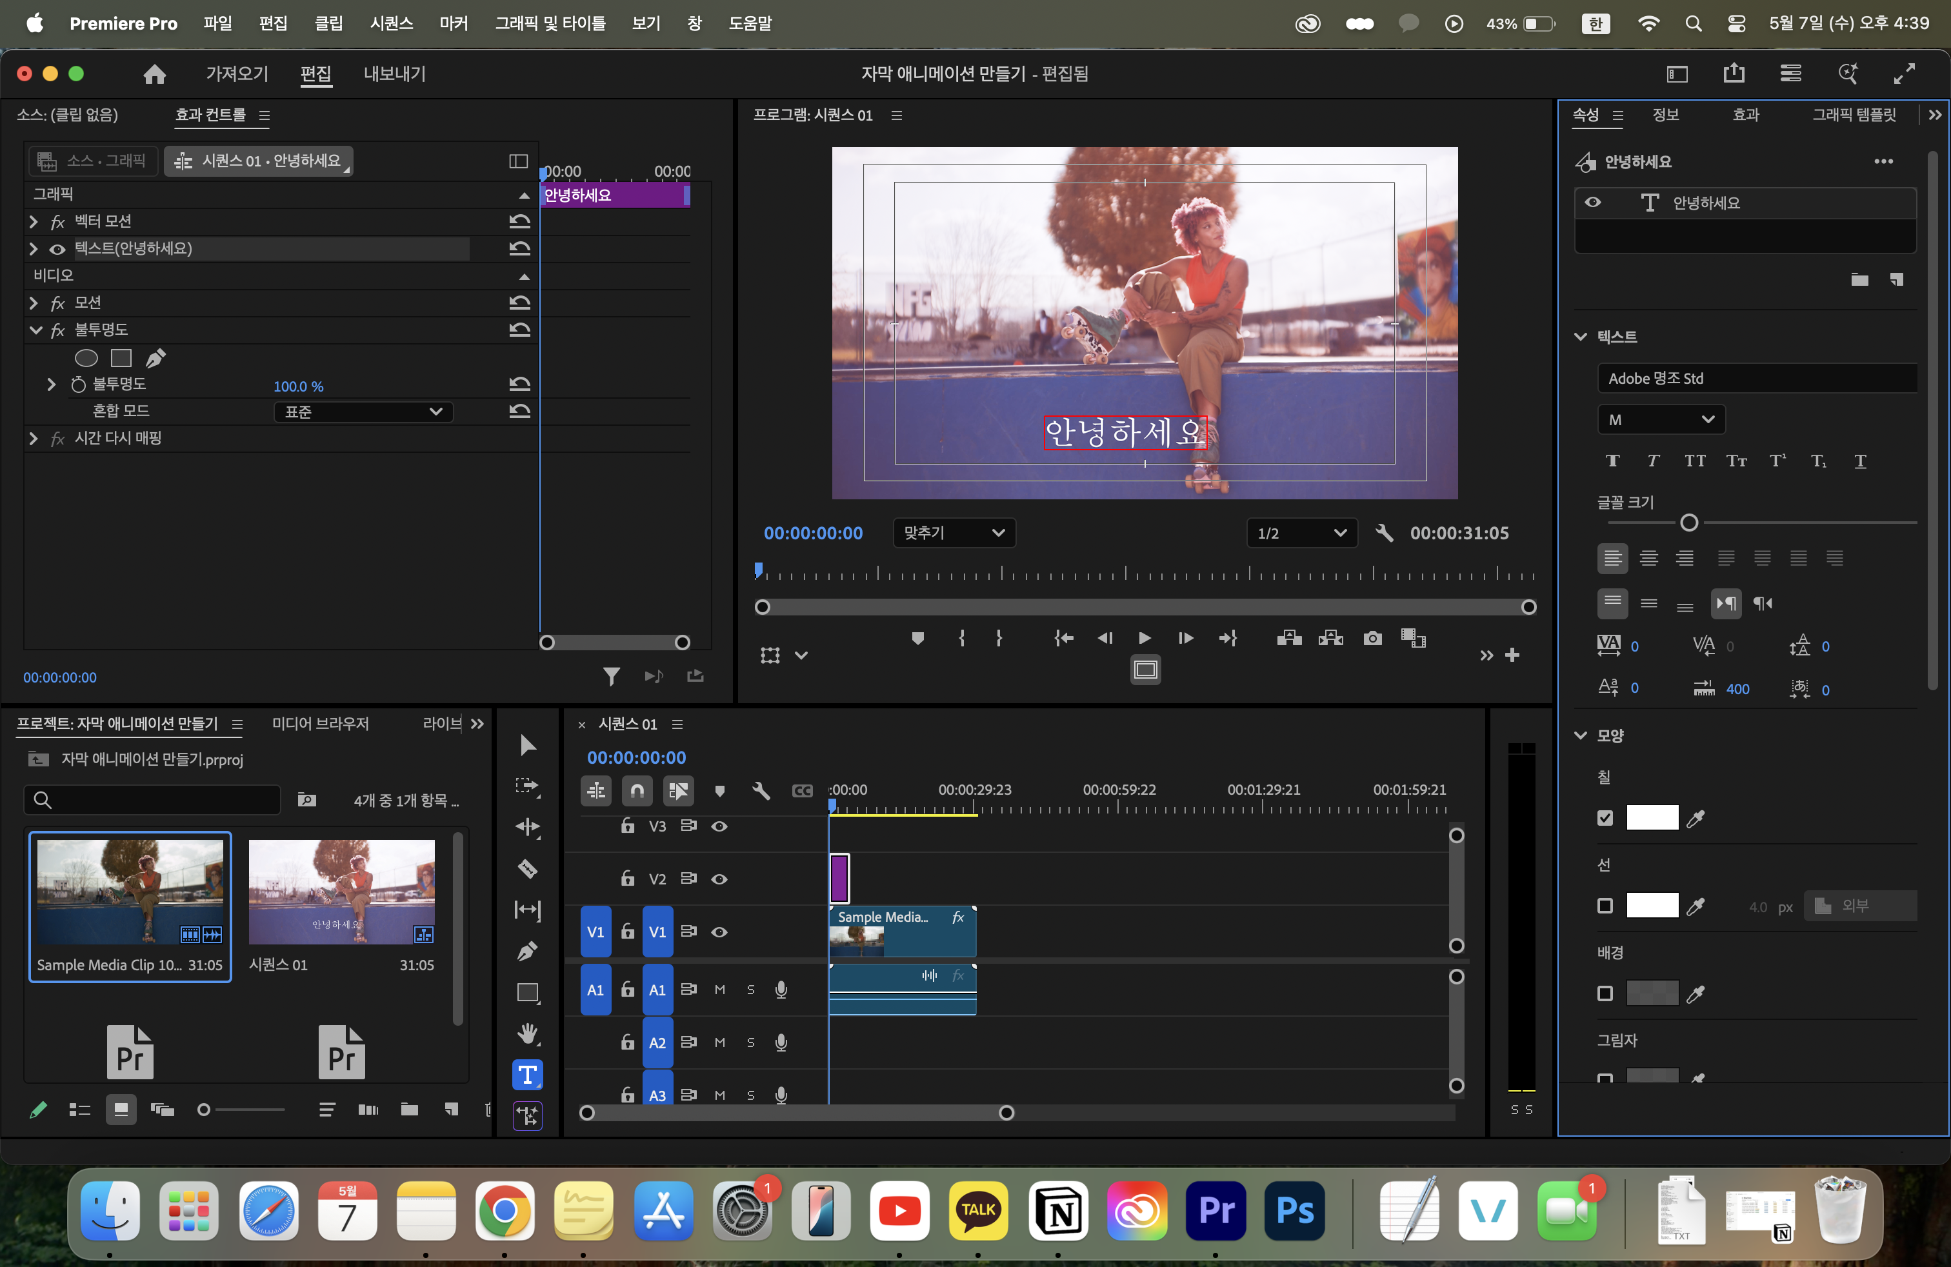Open the program monitor wrench settings

[x=1385, y=533]
